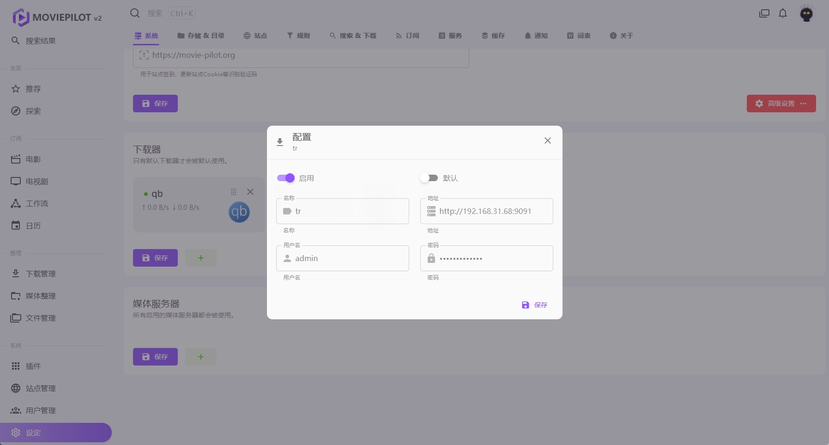This screenshot has width=829, height=445.
Task: Click the 用户名 field containing admin
Action: pos(343,258)
